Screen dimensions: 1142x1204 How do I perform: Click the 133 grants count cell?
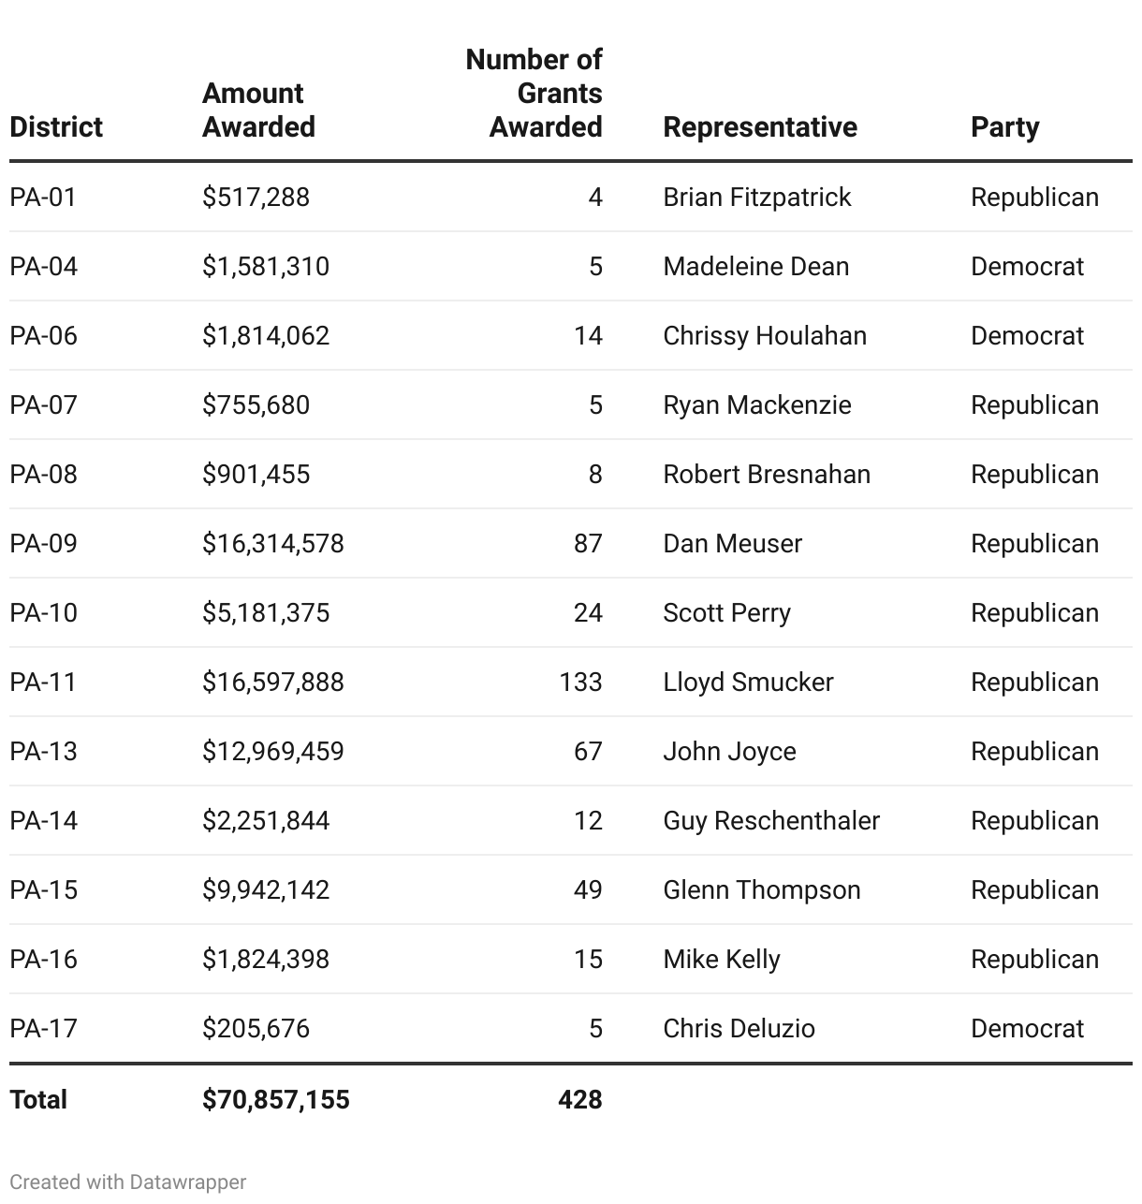580,683
